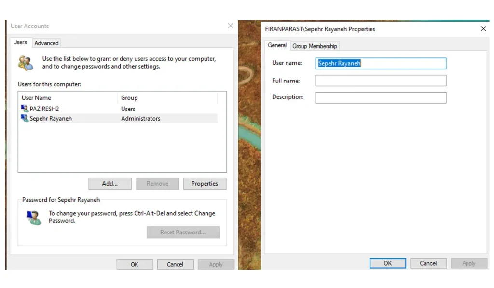Screen dimensions: 494x288
Task: Click the PAZIRESH2 user account icon
Action: [25, 109]
